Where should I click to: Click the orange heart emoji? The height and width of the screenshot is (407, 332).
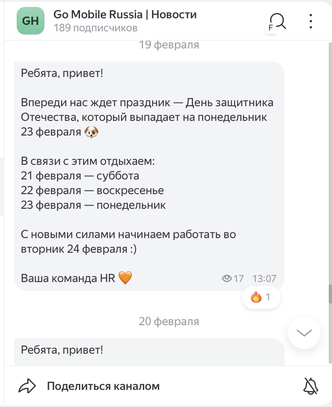125,278
